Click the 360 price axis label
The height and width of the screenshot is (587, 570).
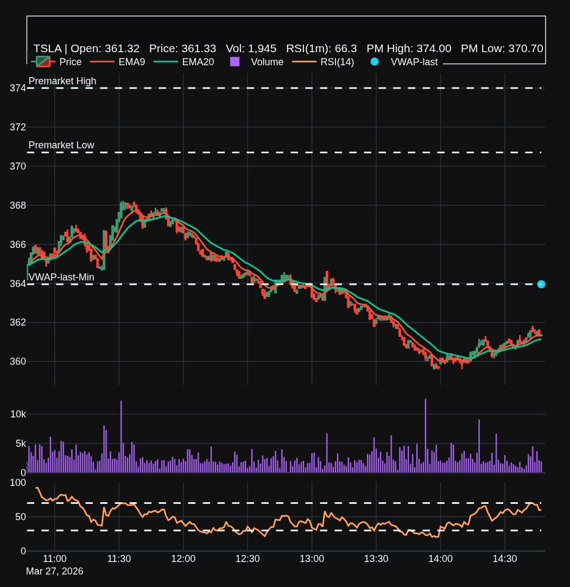17,361
